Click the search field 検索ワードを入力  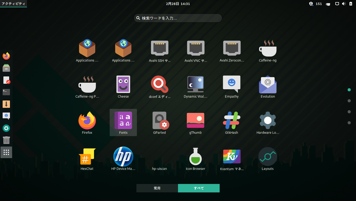click(178, 18)
